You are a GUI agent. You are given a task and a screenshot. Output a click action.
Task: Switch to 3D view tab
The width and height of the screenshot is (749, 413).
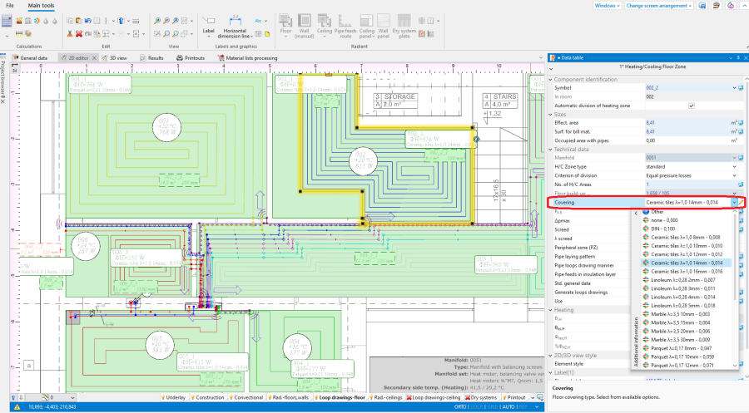(x=115, y=57)
